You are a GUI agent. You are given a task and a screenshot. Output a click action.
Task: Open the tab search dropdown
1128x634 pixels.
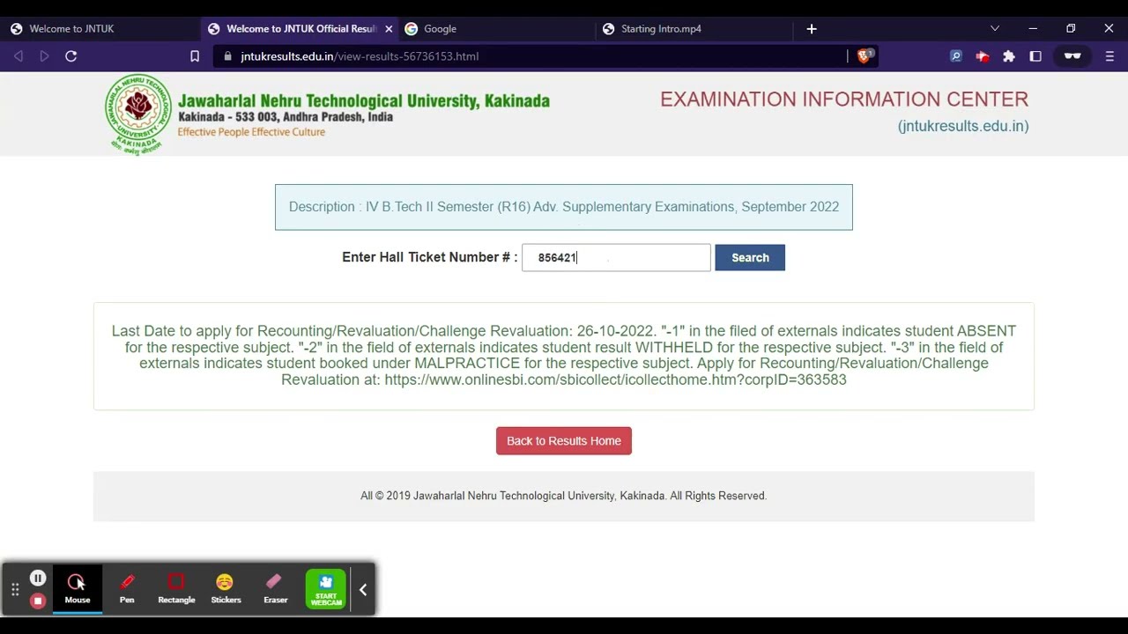[x=995, y=29]
